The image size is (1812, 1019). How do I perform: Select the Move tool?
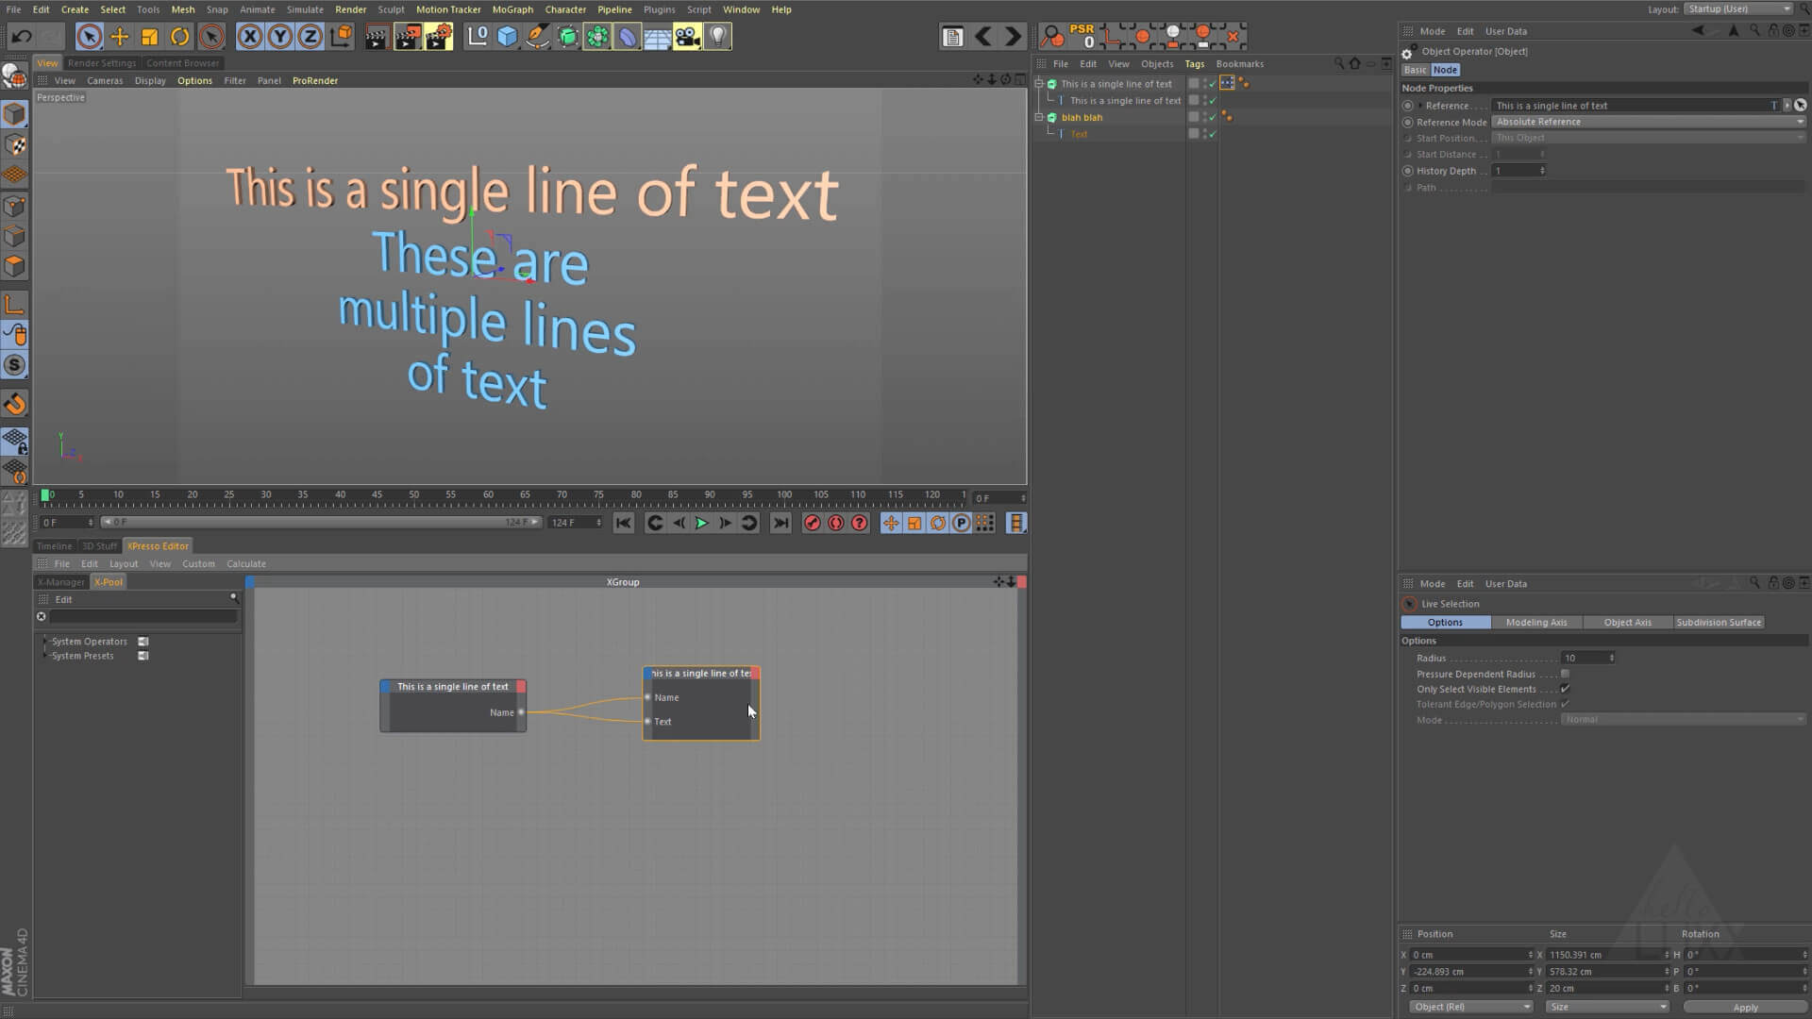tap(120, 37)
